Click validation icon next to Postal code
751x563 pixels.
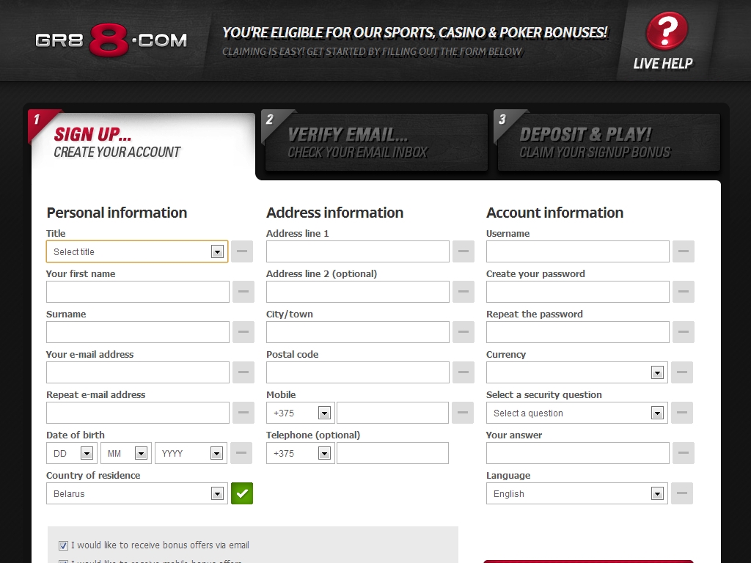[x=463, y=372]
